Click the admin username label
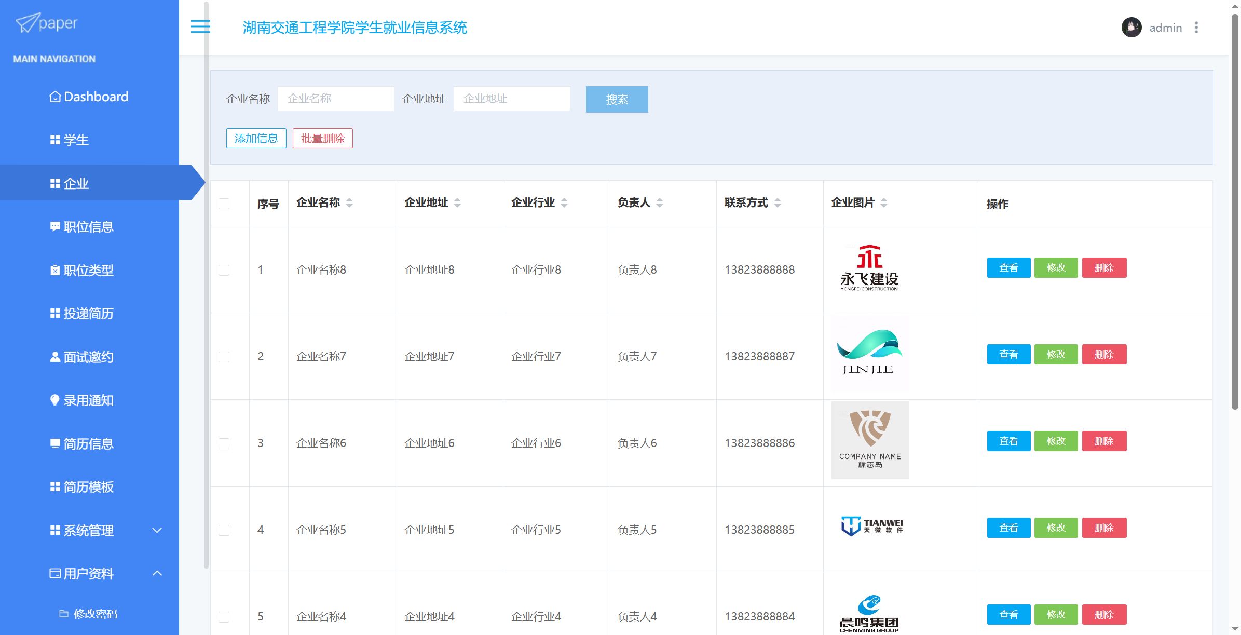Viewport: 1241px width, 635px height. pyautogui.click(x=1166, y=28)
